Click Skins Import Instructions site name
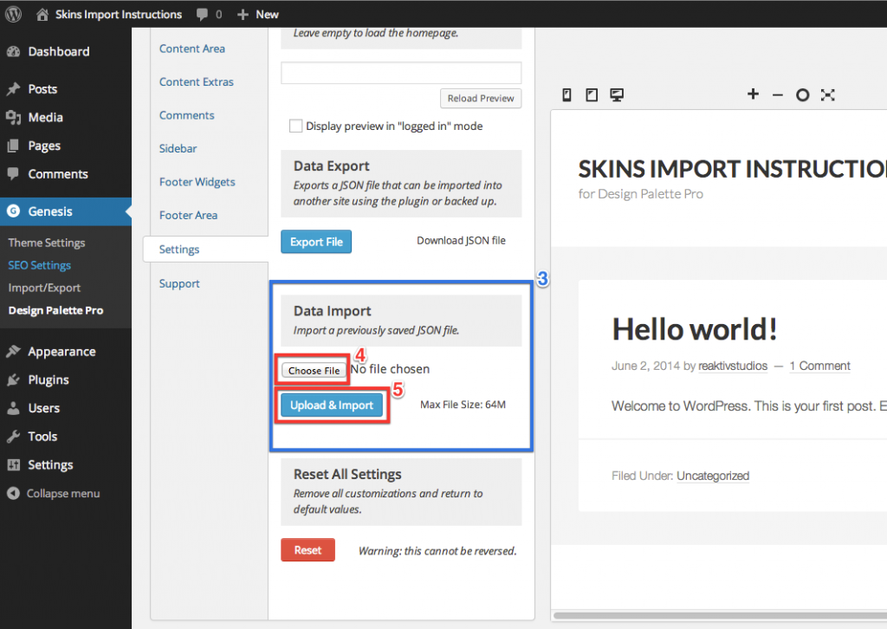Viewport: 887px width, 629px height. tap(118, 15)
